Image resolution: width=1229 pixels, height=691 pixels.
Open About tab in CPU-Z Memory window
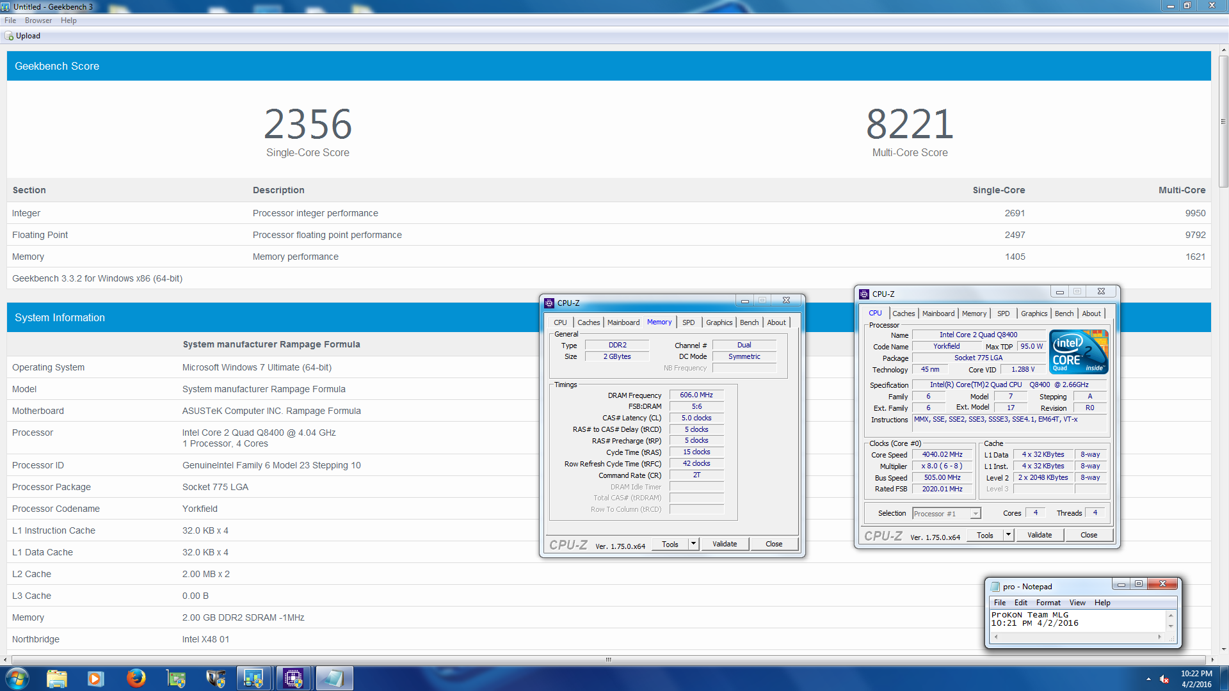(776, 322)
